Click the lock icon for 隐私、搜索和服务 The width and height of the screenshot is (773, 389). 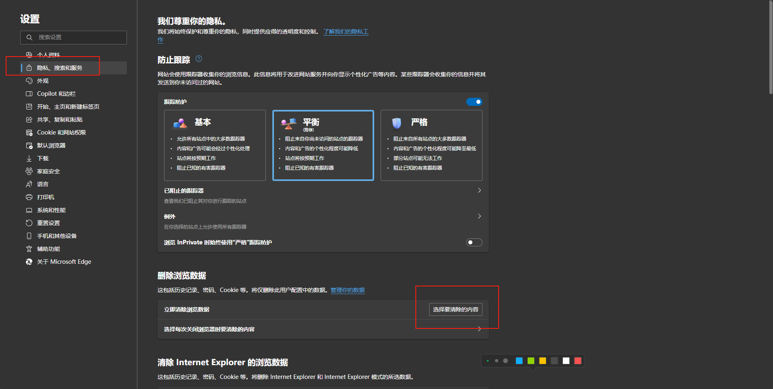[x=29, y=68]
